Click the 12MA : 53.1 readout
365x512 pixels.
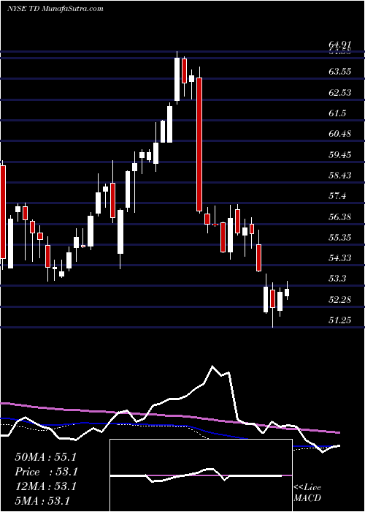45,486
